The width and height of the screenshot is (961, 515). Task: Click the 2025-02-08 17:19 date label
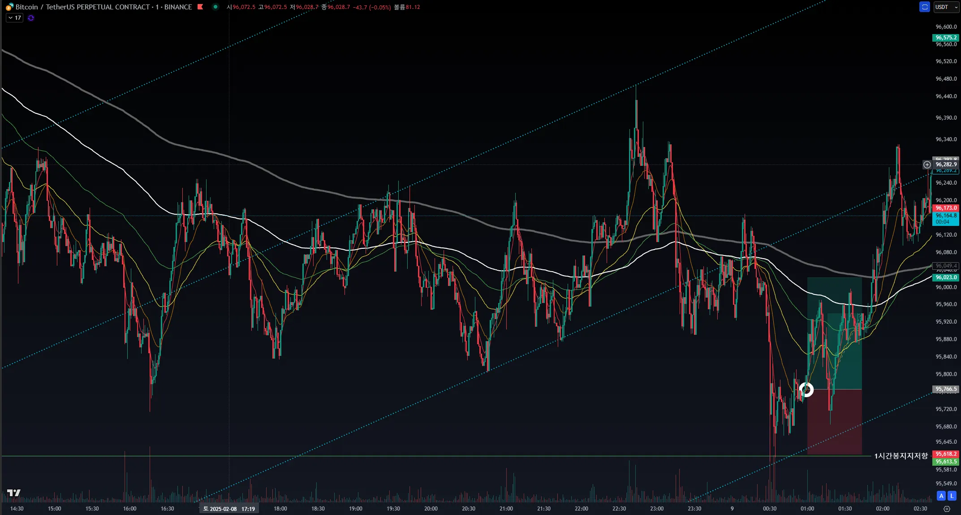[x=229, y=509]
